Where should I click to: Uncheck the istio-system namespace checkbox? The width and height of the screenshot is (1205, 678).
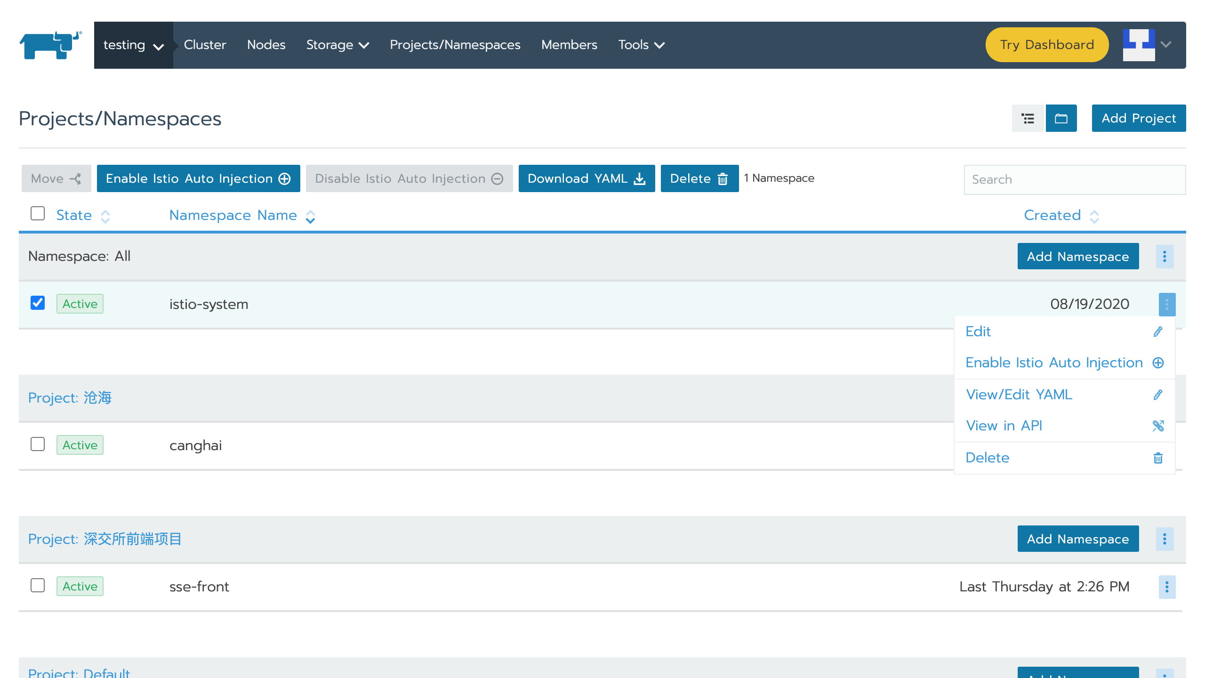(38, 303)
